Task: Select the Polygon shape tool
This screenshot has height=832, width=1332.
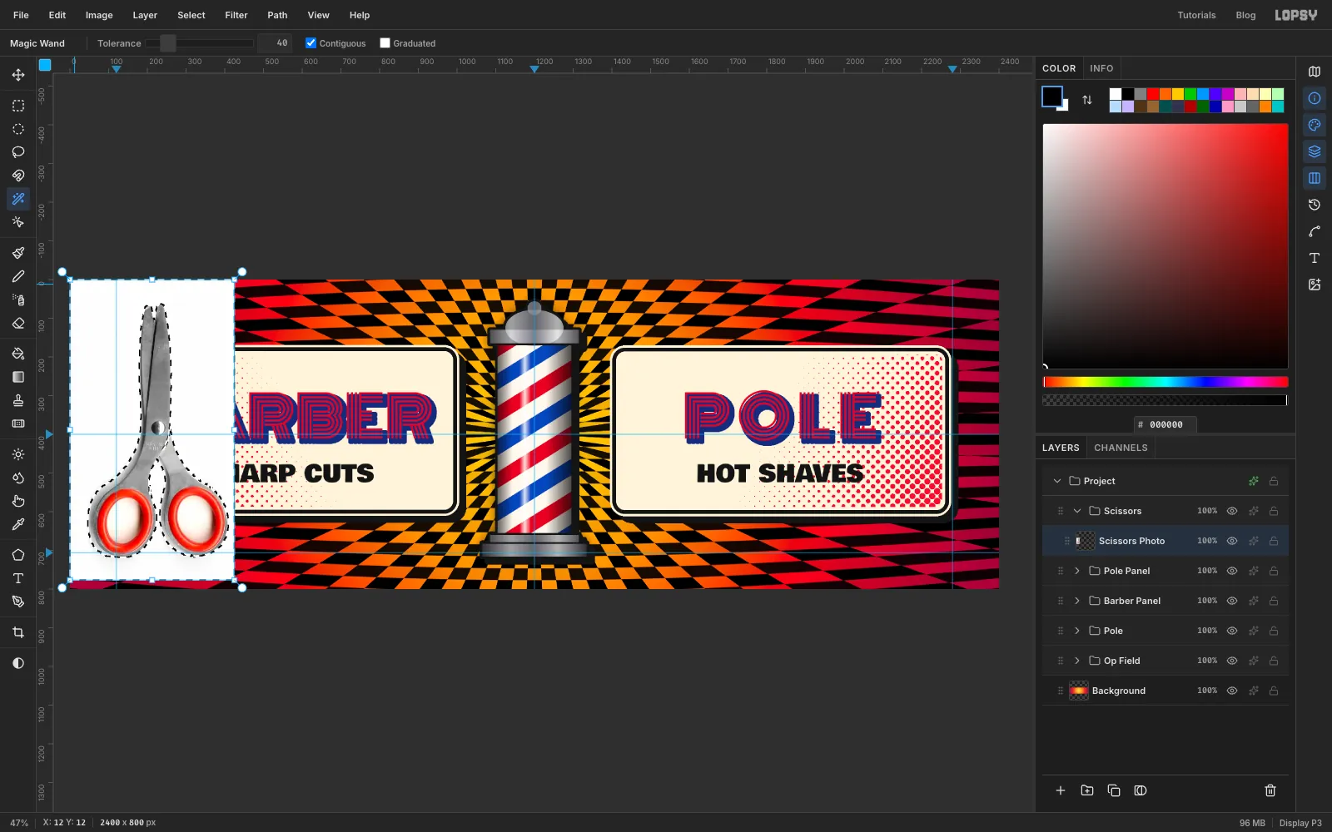Action: (x=18, y=555)
